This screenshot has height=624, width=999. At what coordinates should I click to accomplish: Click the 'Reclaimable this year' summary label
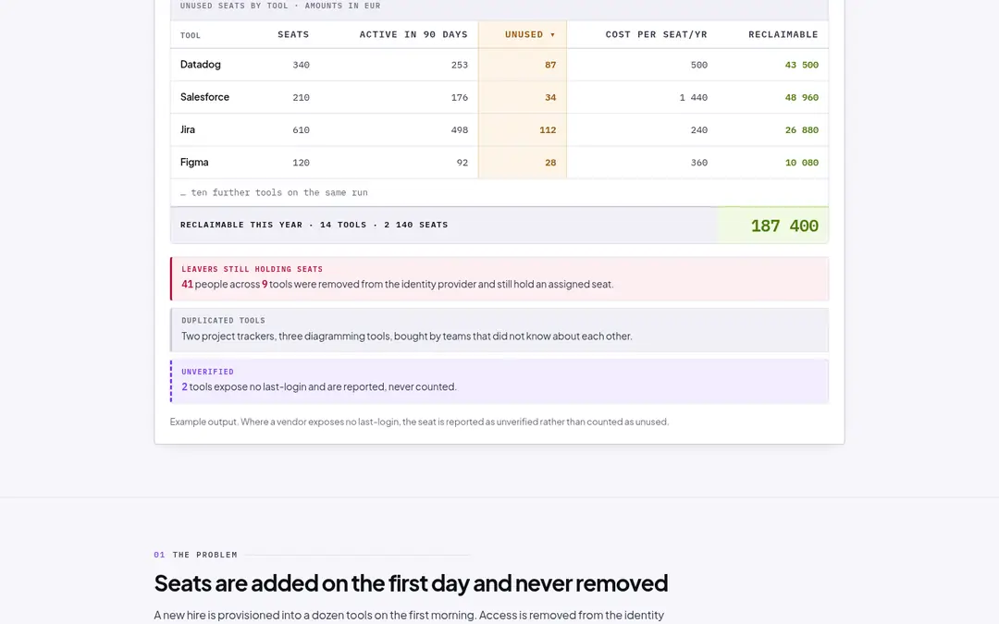pos(314,225)
